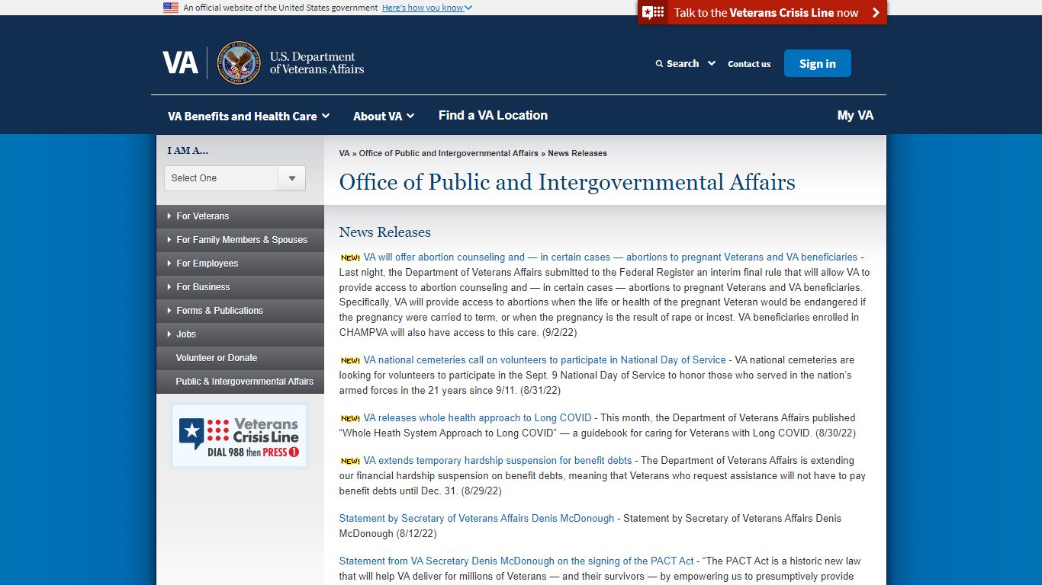This screenshot has height=585, width=1042.
Task: Click the Sign in button
Action: [x=818, y=63]
